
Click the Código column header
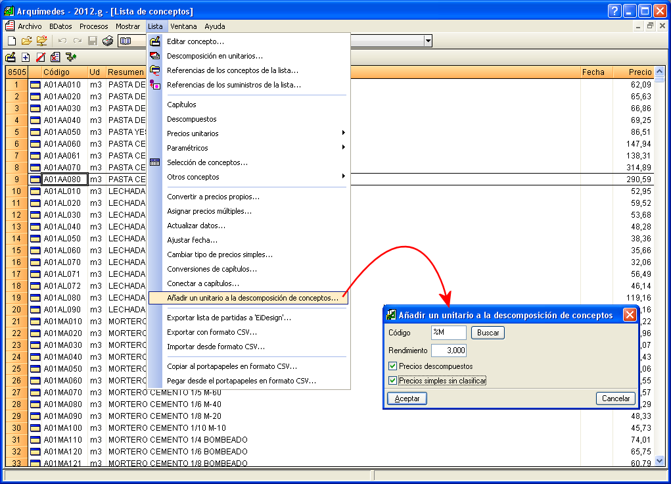point(64,72)
